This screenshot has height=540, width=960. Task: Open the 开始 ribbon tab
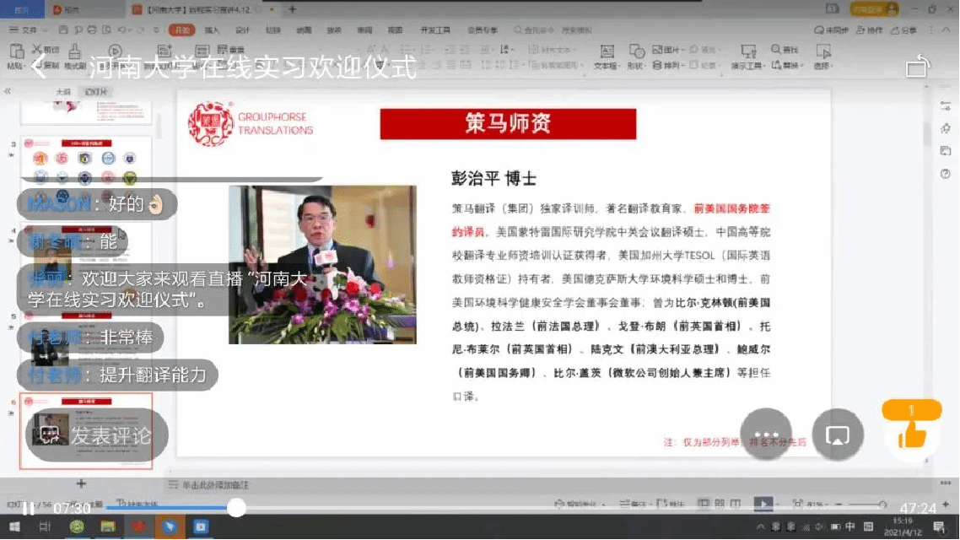(182, 30)
